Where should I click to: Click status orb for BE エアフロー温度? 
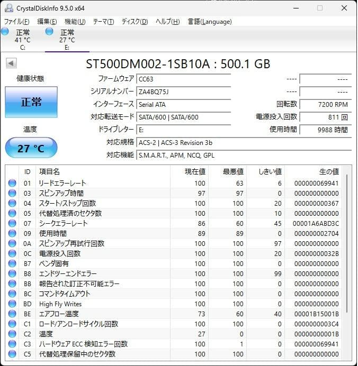pyautogui.click(x=12, y=314)
